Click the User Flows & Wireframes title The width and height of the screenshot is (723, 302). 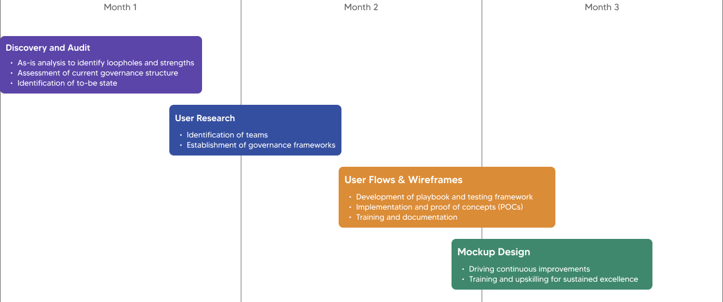tap(404, 180)
